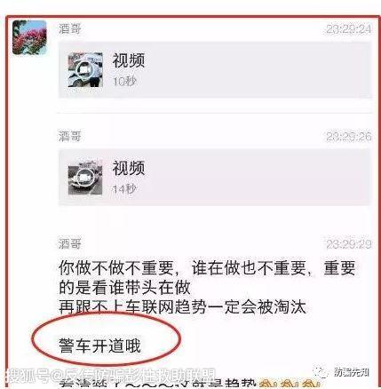381x389 pixels.
Task: Select the line 再跟不上车联网趋势一定会被淘汰
Action: coord(182,306)
